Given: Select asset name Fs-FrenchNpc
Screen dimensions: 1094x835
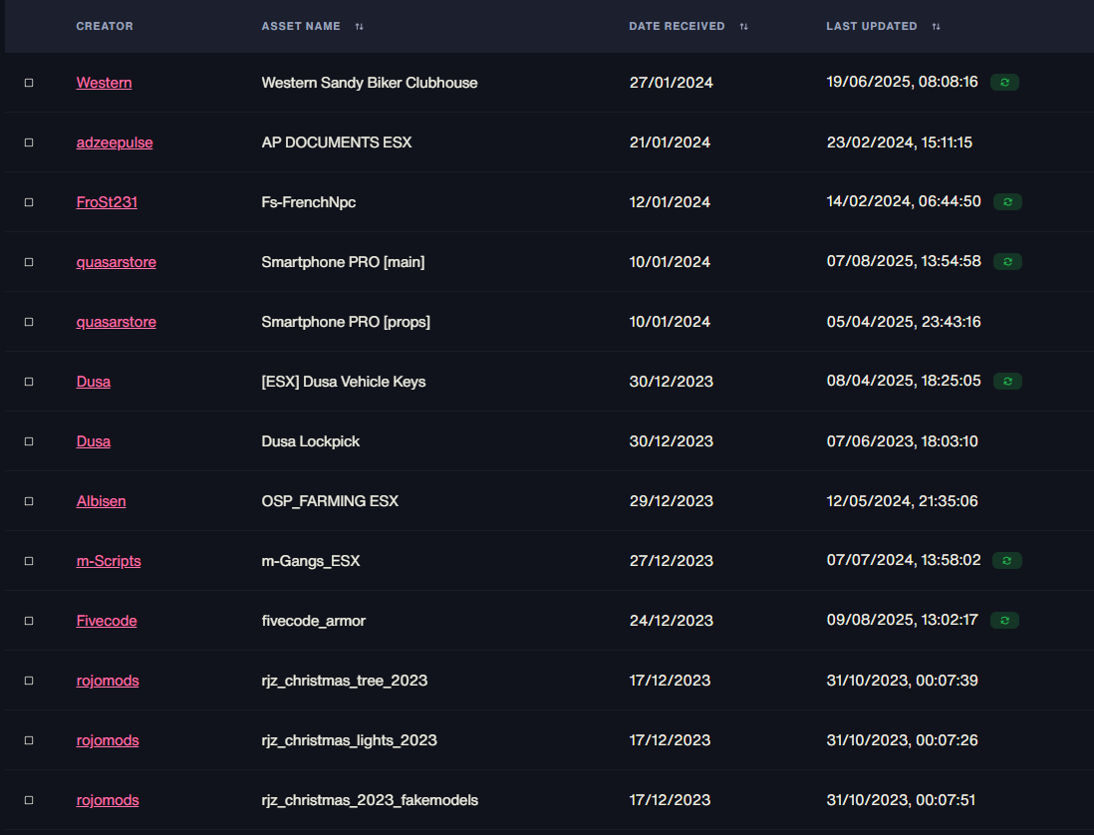Looking at the screenshot, I should point(309,202).
